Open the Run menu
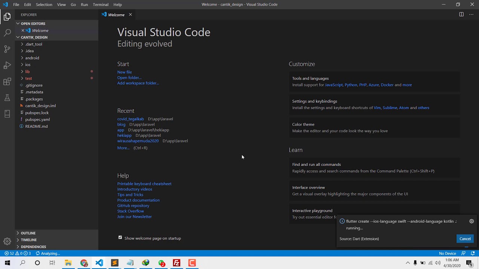The image size is (479, 269). pyautogui.click(x=84, y=4)
